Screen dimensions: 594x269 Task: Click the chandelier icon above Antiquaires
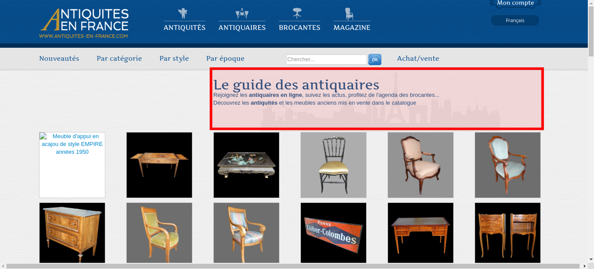click(242, 13)
